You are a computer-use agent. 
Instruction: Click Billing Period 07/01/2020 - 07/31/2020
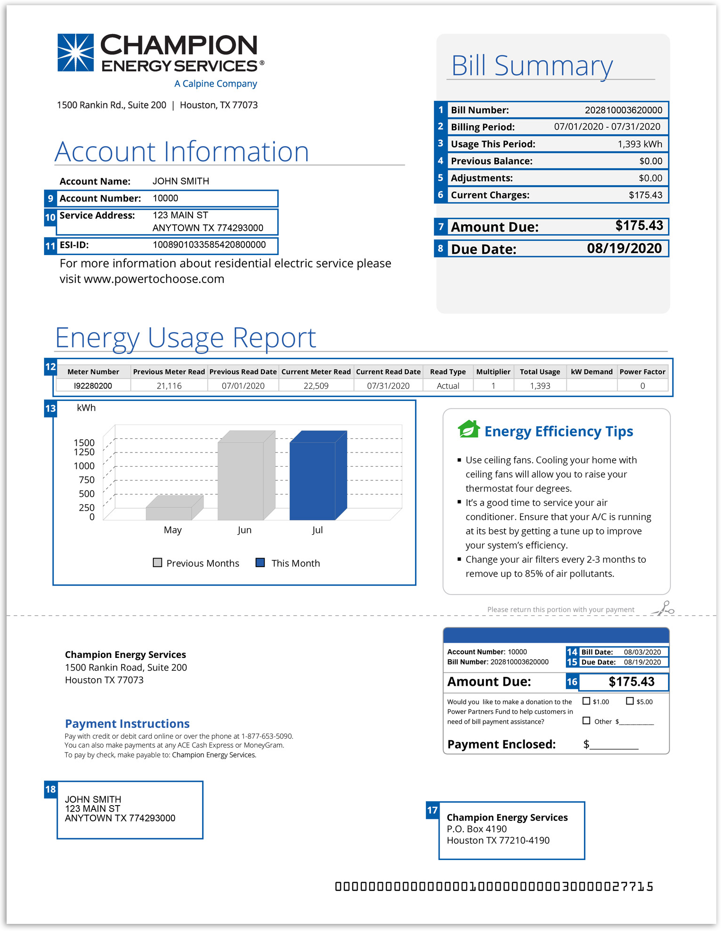(x=607, y=127)
